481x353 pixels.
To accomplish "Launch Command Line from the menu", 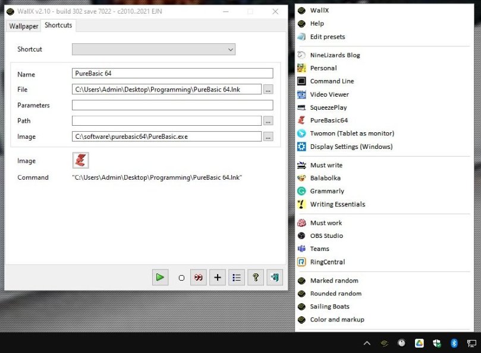I will click(384, 81).
